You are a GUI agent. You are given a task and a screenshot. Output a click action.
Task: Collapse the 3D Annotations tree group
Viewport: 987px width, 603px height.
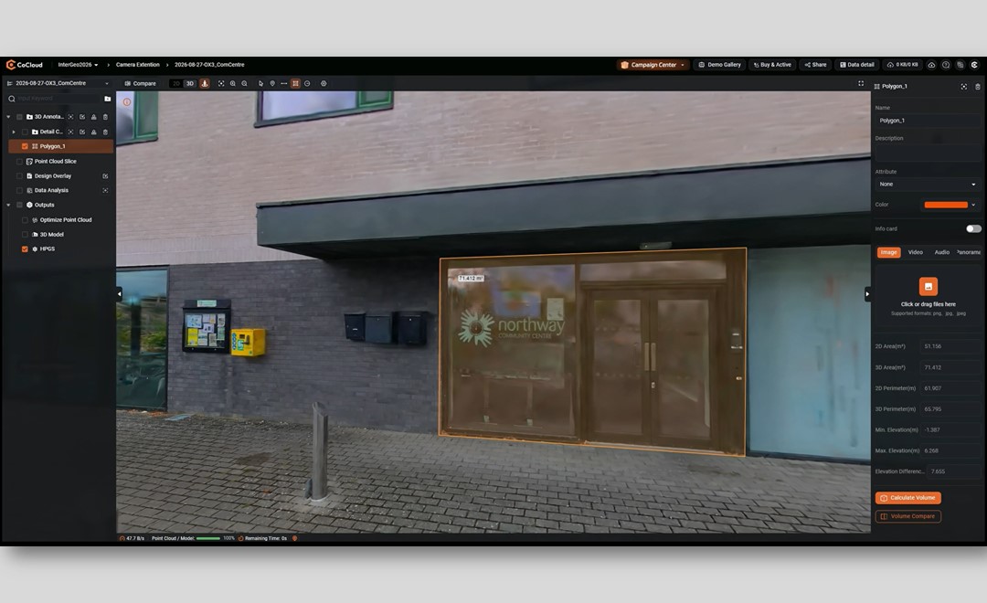8,117
